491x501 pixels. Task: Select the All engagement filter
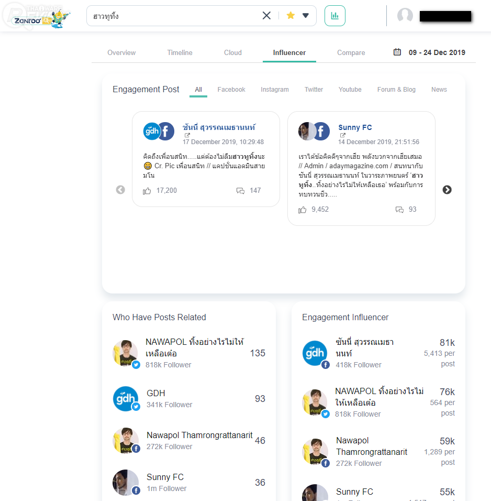(x=198, y=90)
